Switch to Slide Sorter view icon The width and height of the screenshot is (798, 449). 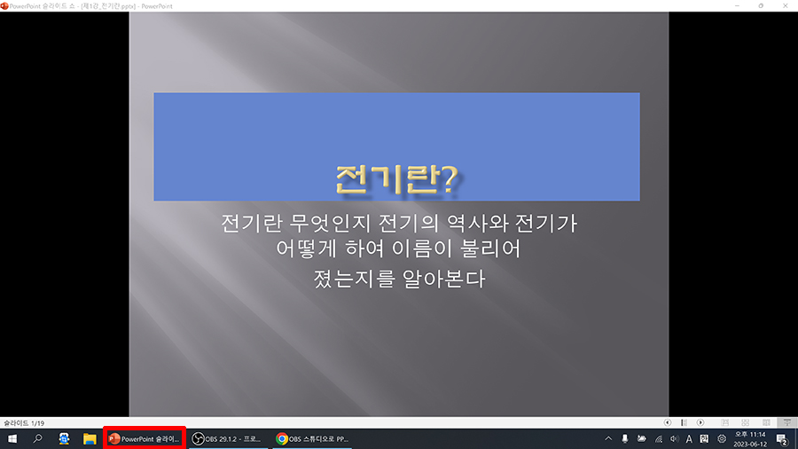pos(745,422)
